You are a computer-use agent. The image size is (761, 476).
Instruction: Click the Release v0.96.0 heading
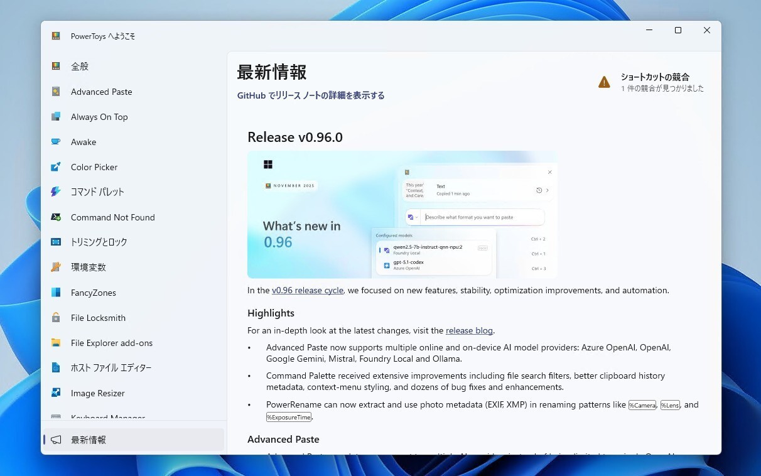(295, 137)
